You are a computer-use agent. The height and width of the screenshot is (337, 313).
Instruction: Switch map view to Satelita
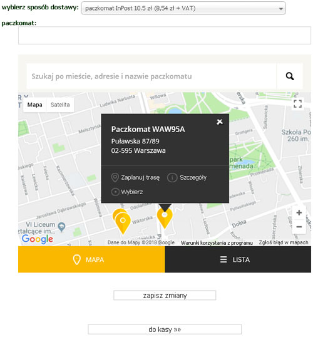pyautogui.click(x=60, y=105)
